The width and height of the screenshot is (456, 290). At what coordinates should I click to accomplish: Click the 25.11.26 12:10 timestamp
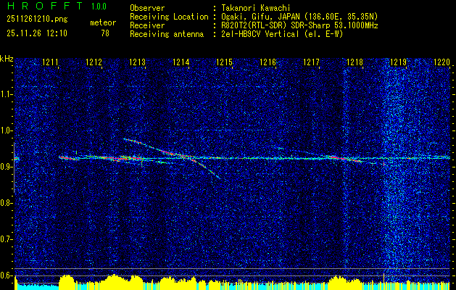pos(37,33)
